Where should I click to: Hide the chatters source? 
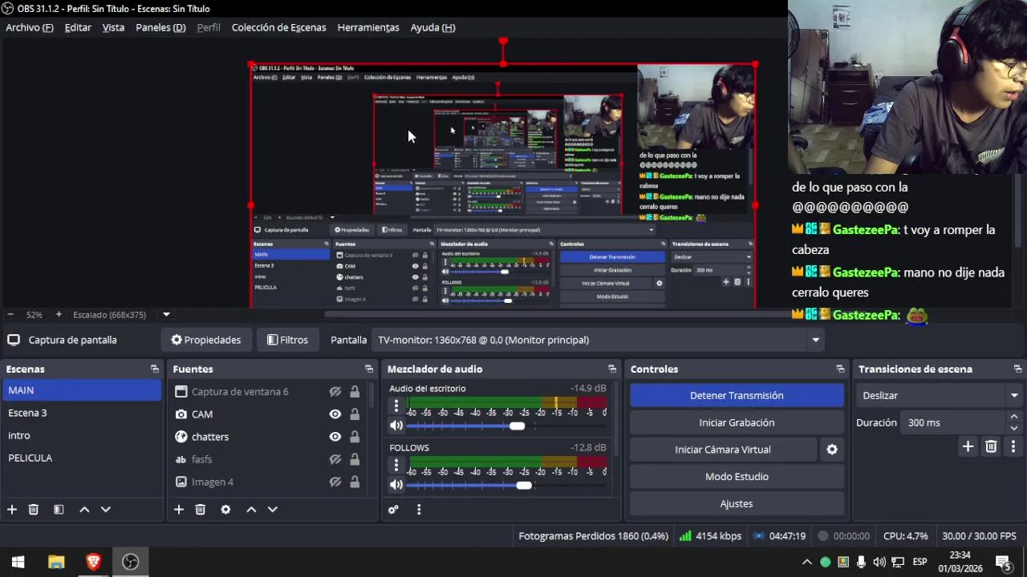tap(335, 437)
